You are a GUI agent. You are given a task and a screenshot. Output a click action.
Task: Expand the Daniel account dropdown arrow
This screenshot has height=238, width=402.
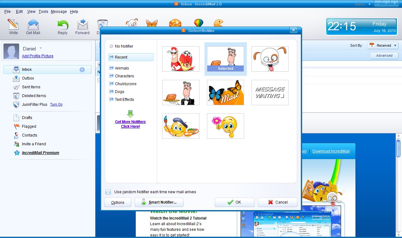(41, 48)
